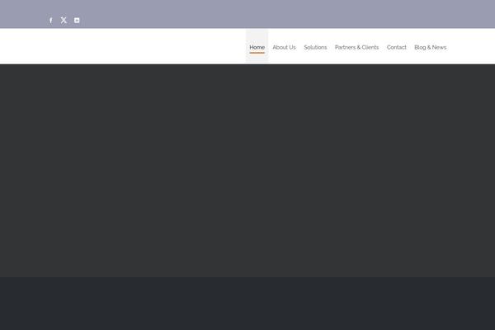Open Partners & Clients page
The width and height of the screenshot is (495, 330).
[x=356, y=47]
